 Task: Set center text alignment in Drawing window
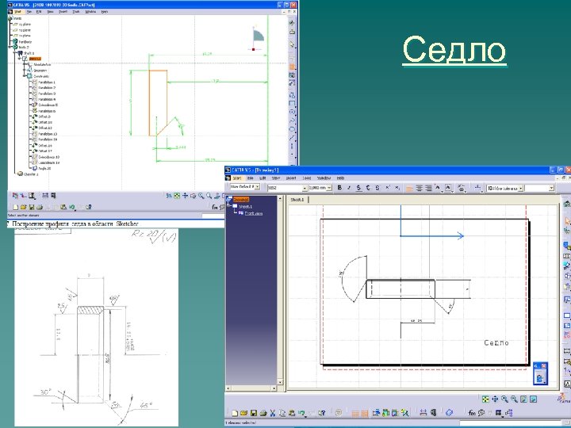420,188
